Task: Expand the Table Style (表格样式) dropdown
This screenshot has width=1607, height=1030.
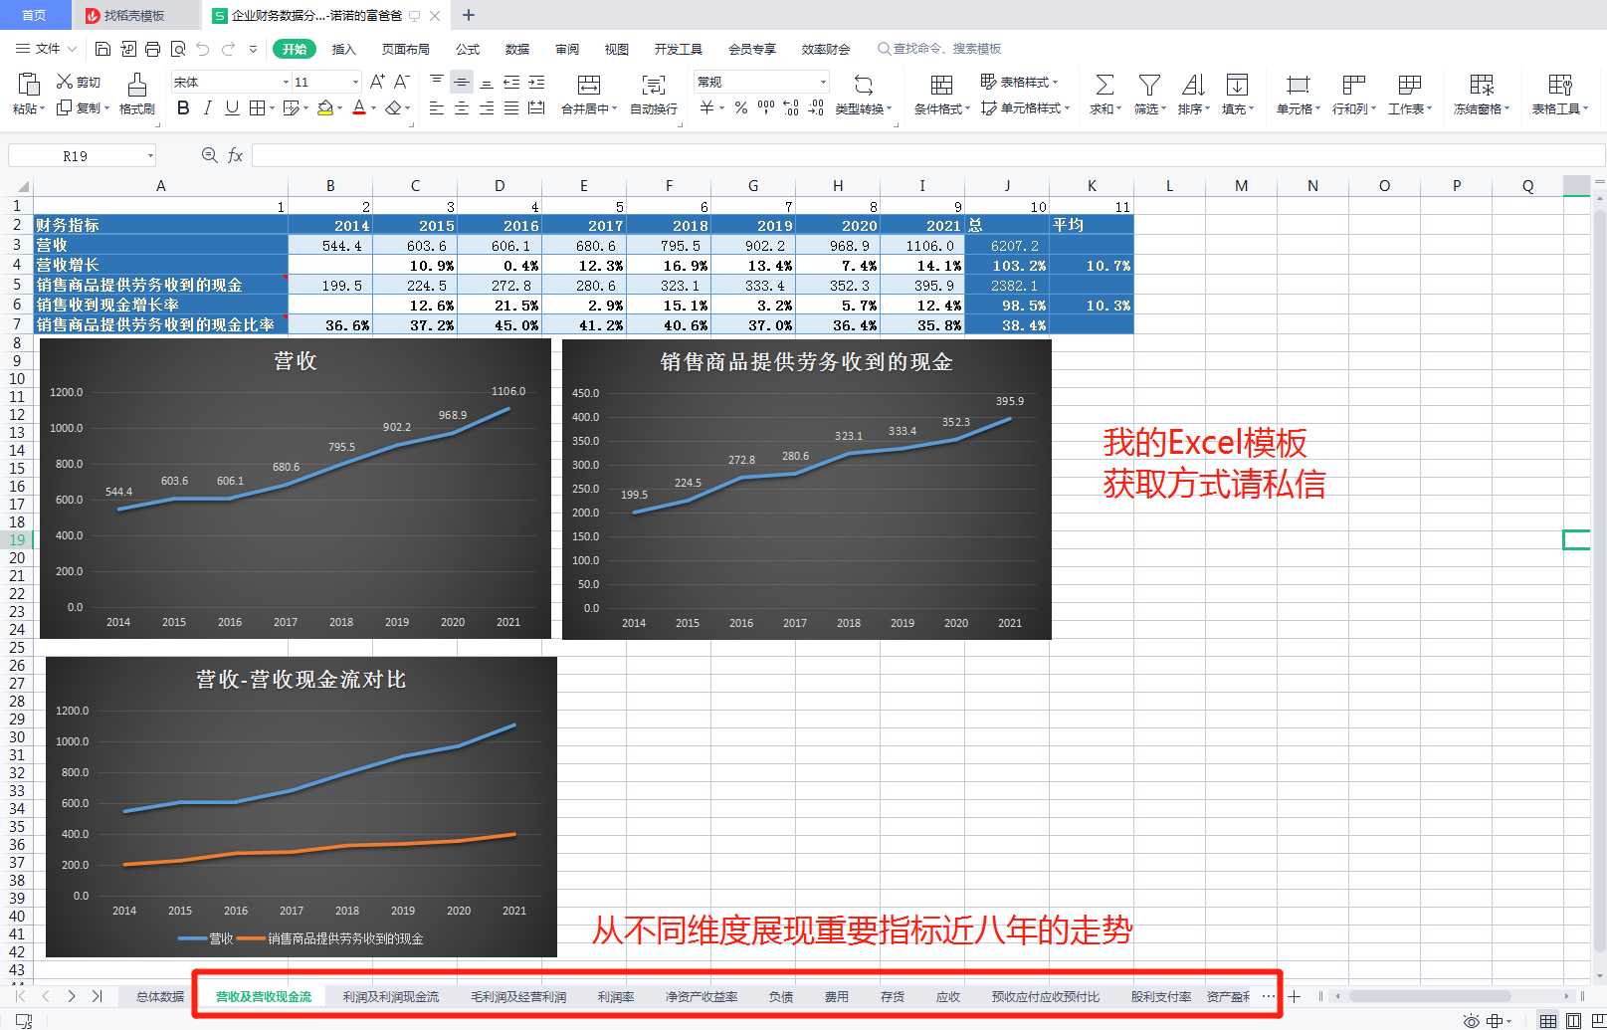Action: [x=1055, y=83]
